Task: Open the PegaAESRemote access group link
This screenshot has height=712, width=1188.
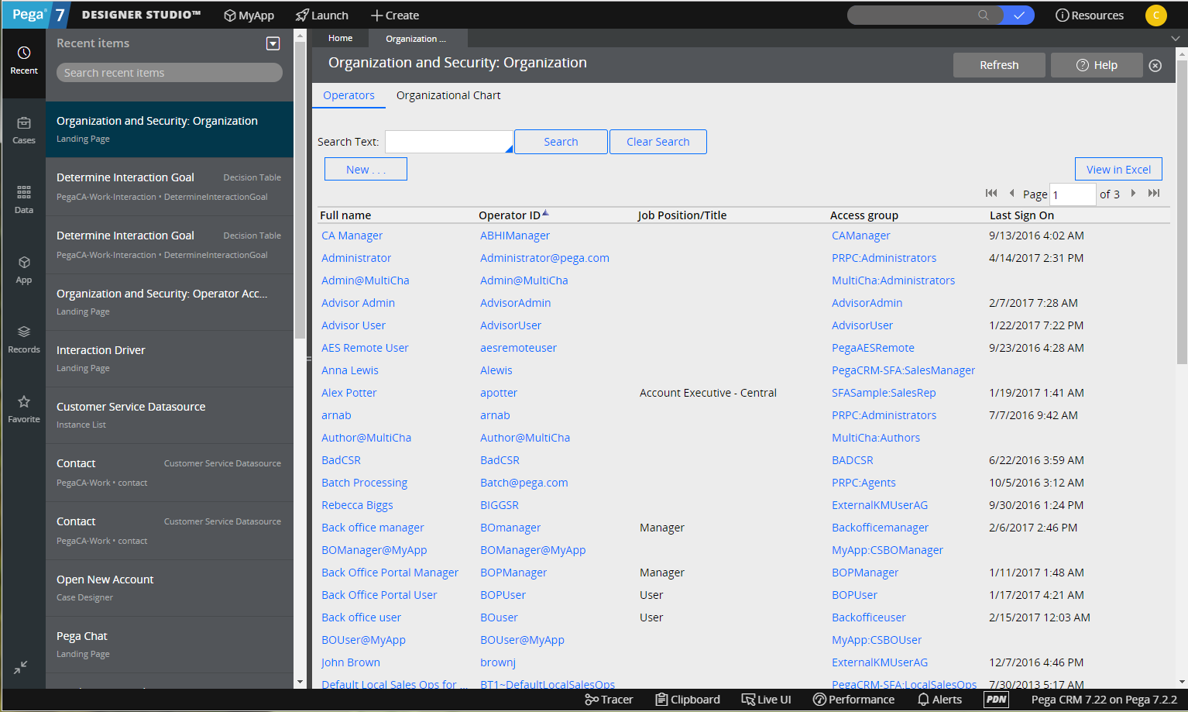Action: 873,348
